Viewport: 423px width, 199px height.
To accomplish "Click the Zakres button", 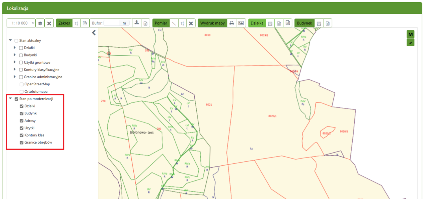I will coord(64,23).
